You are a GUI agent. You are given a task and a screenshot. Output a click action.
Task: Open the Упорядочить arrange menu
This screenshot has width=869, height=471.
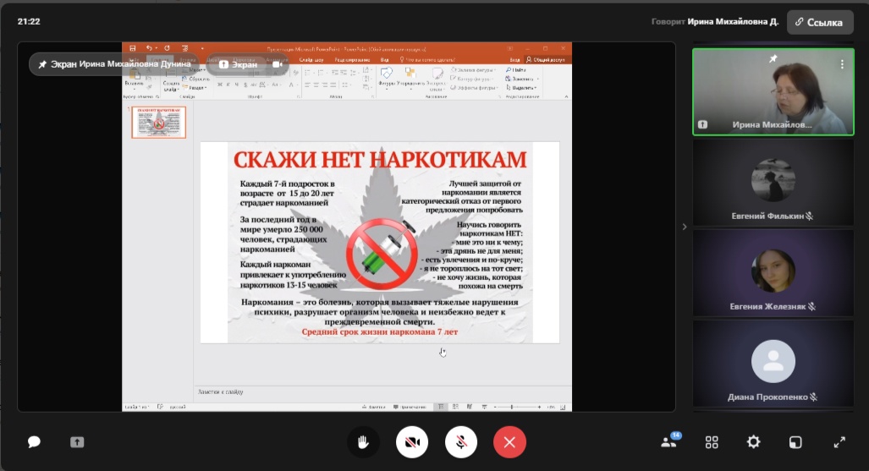(410, 78)
